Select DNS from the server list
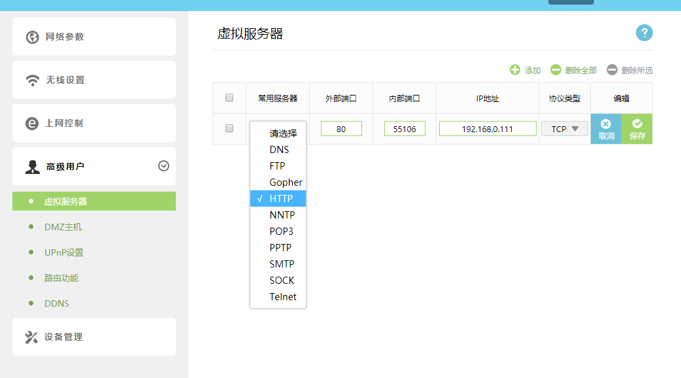This screenshot has width=681, height=378. click(x=278, y=150)
